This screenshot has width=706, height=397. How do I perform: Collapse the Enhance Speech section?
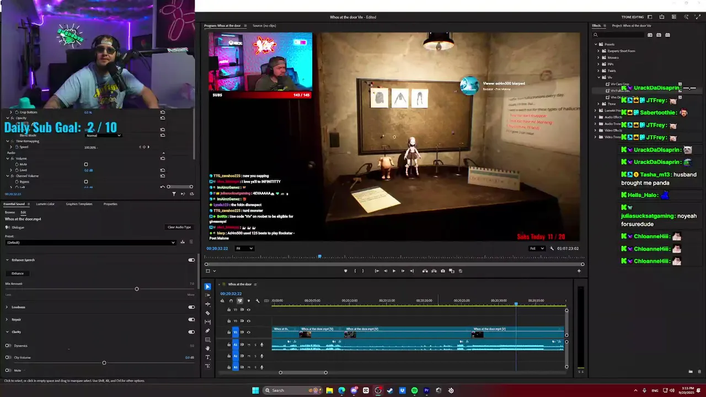(7, 260)
